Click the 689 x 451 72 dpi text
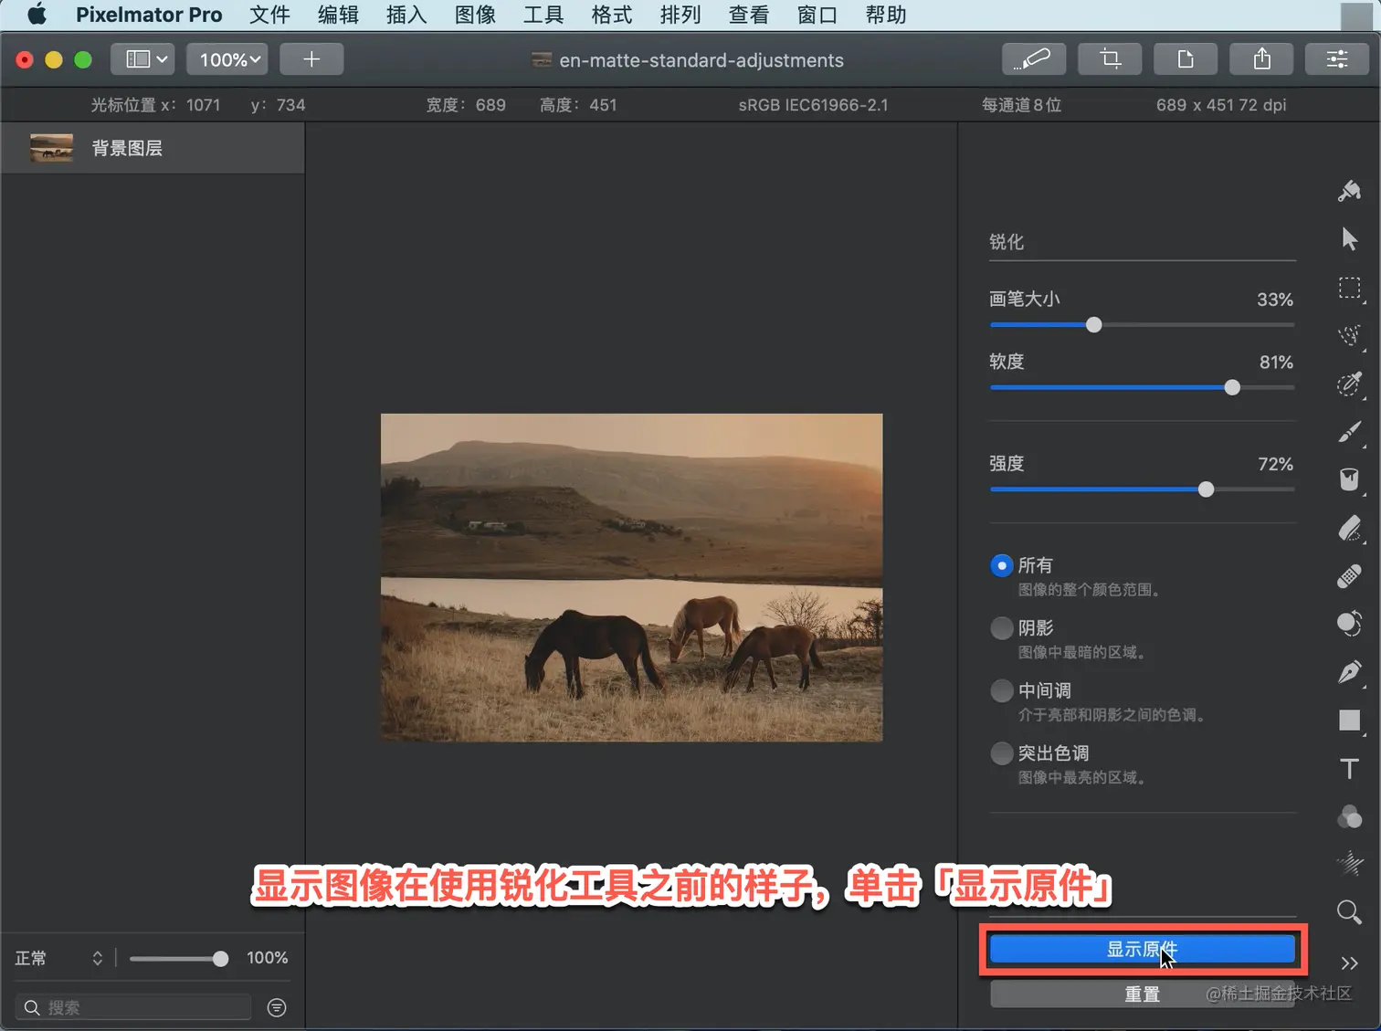Screen dimensions: 1381x1031 click(x=1221, y=105)
